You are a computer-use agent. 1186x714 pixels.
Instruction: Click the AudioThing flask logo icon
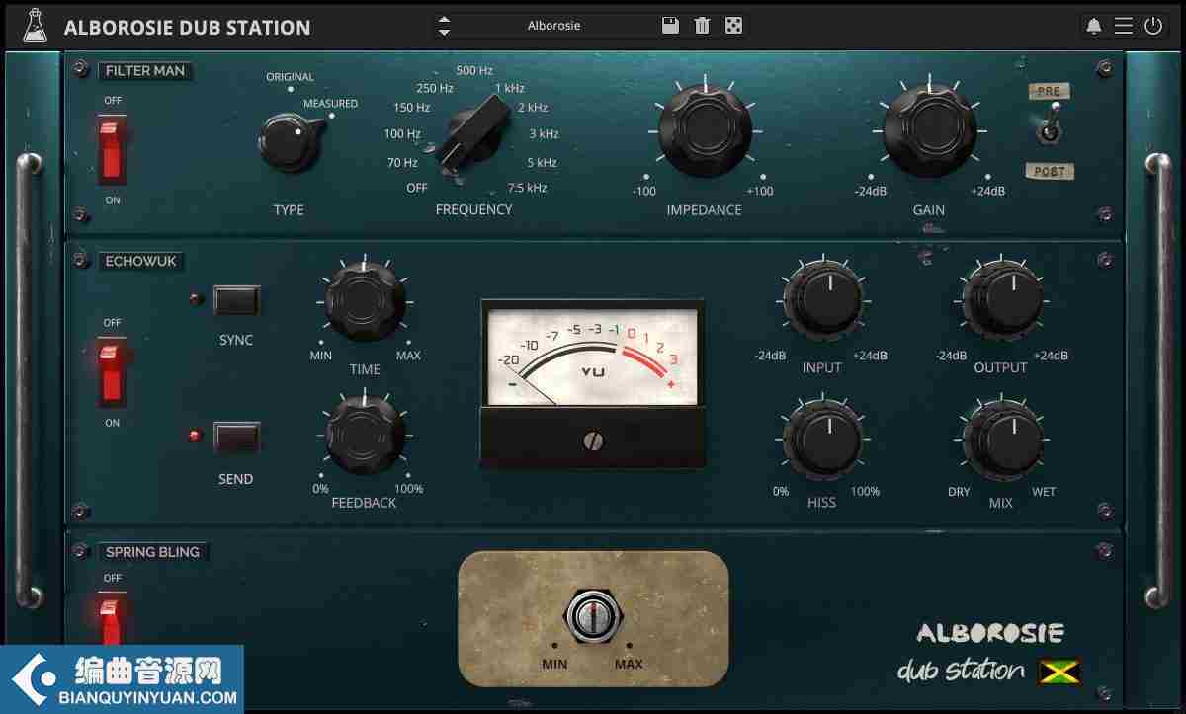point(35,26)
